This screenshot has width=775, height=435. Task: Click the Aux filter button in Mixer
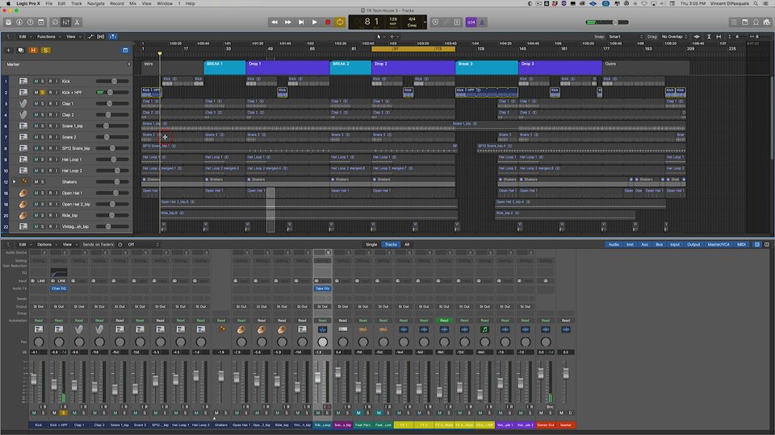644,245
